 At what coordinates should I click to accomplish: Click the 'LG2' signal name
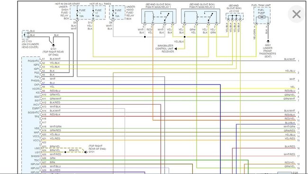[37, 148]
